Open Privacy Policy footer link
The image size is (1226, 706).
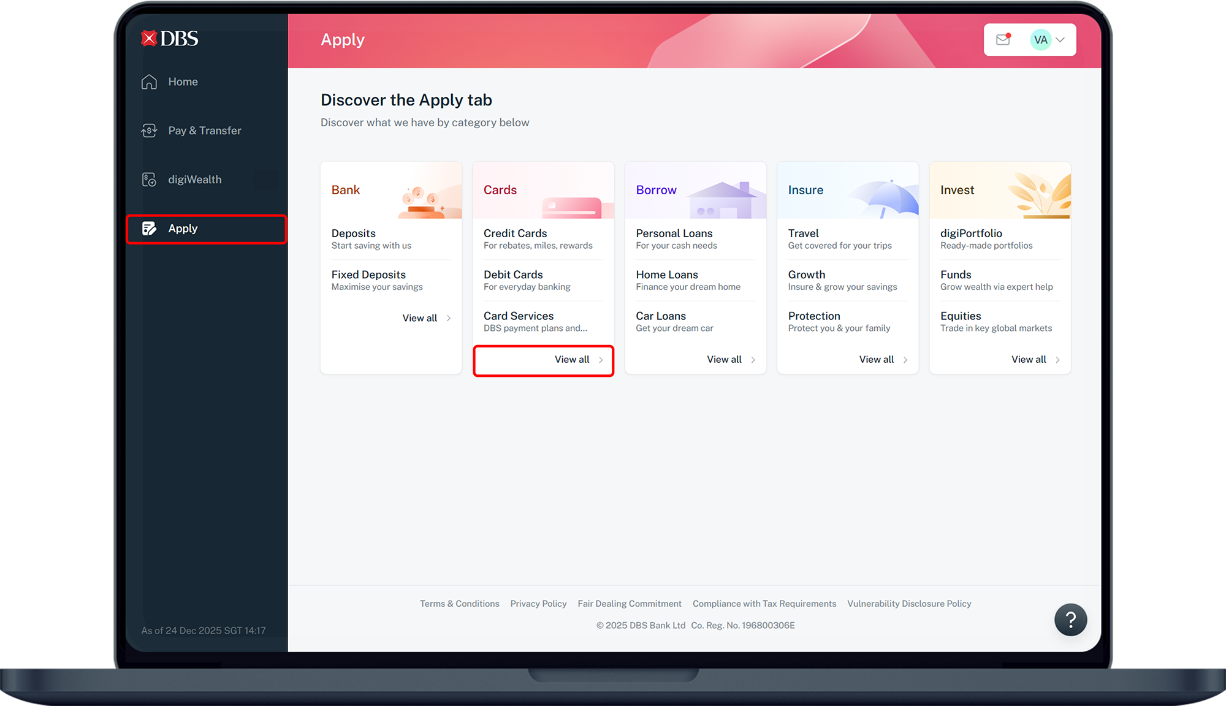[x=538, y=604]
